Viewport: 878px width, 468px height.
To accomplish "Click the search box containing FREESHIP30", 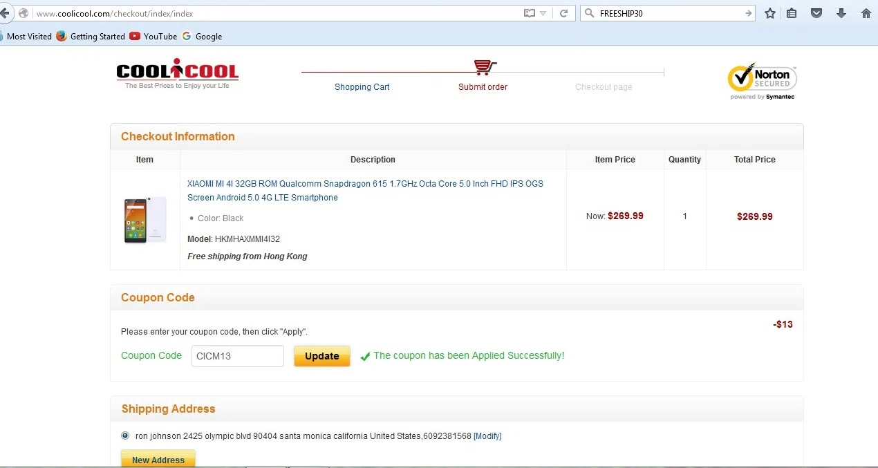I will (669, 13).
